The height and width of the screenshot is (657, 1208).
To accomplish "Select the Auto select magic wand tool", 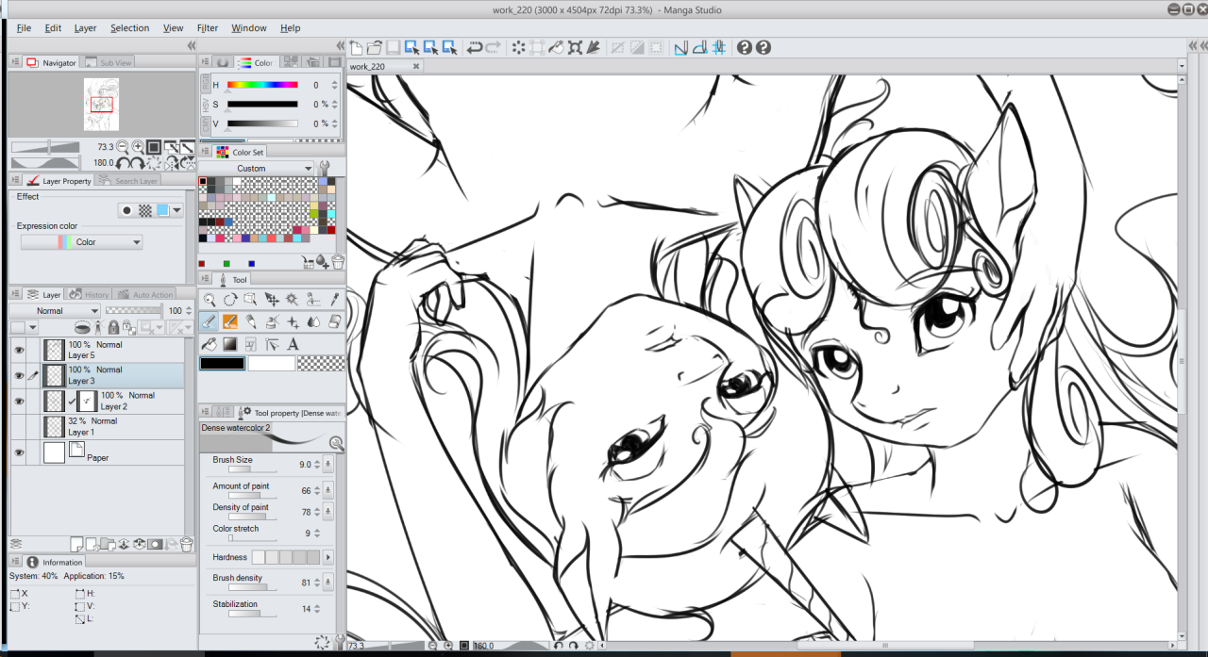I will coord(293,300).
